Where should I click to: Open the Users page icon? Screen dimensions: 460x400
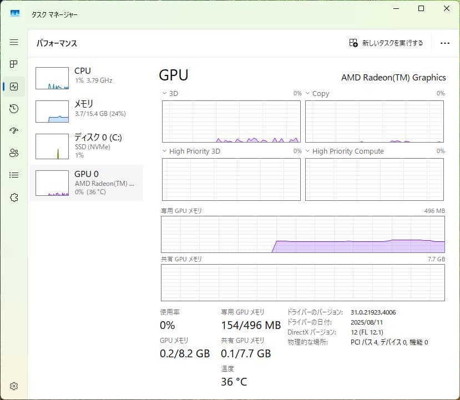coord(13,153)
